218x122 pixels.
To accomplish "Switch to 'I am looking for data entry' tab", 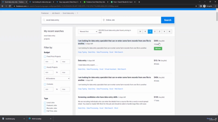I will [x=42, y=2].
